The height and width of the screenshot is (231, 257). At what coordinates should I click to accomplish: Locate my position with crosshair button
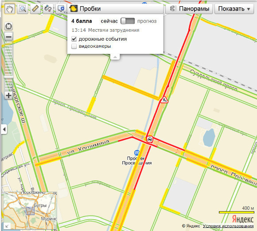pos(9,27)
